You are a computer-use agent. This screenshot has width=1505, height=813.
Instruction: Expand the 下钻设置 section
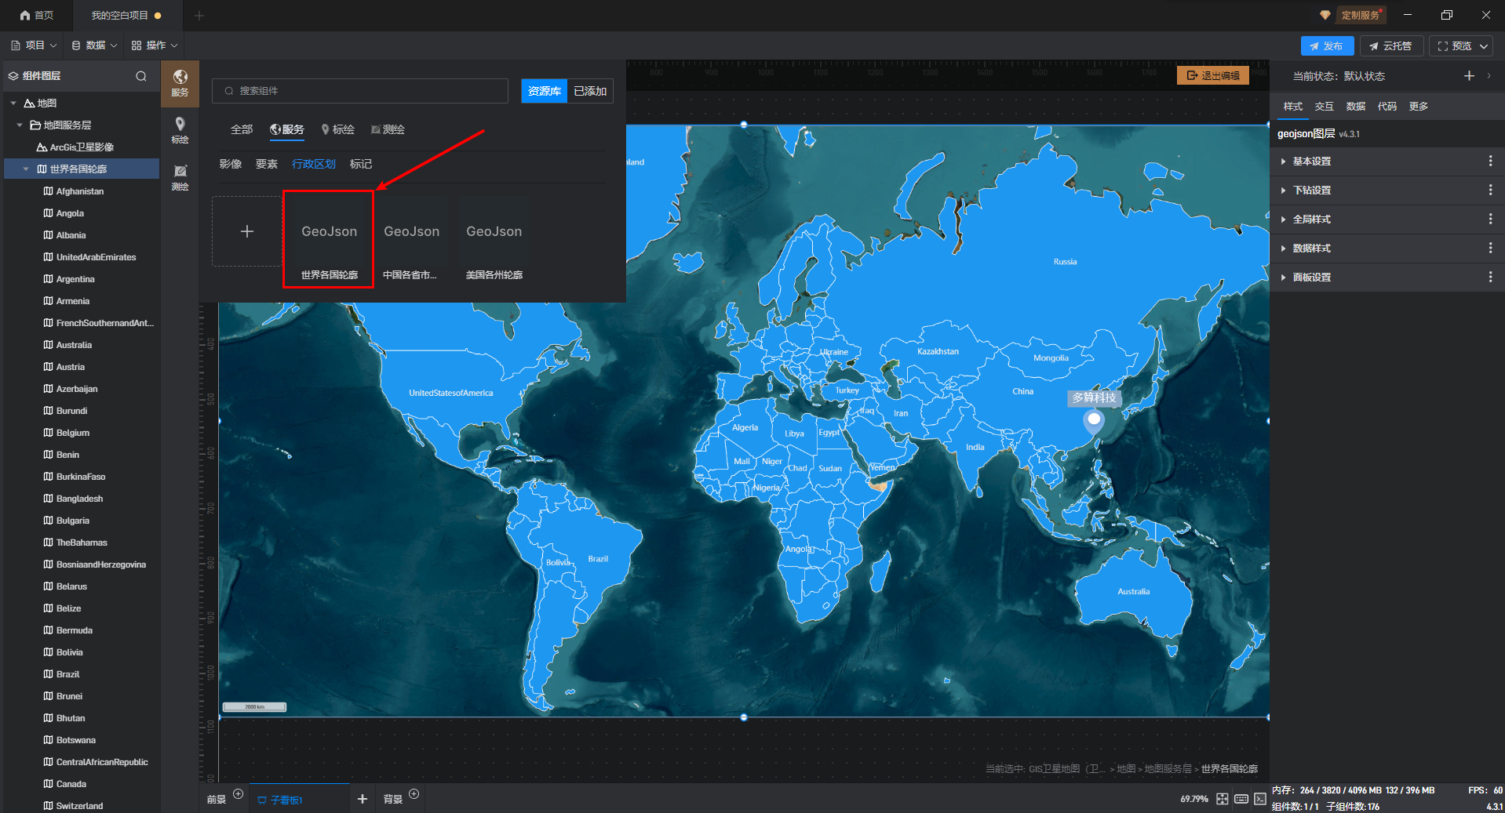click(1311, 191)
